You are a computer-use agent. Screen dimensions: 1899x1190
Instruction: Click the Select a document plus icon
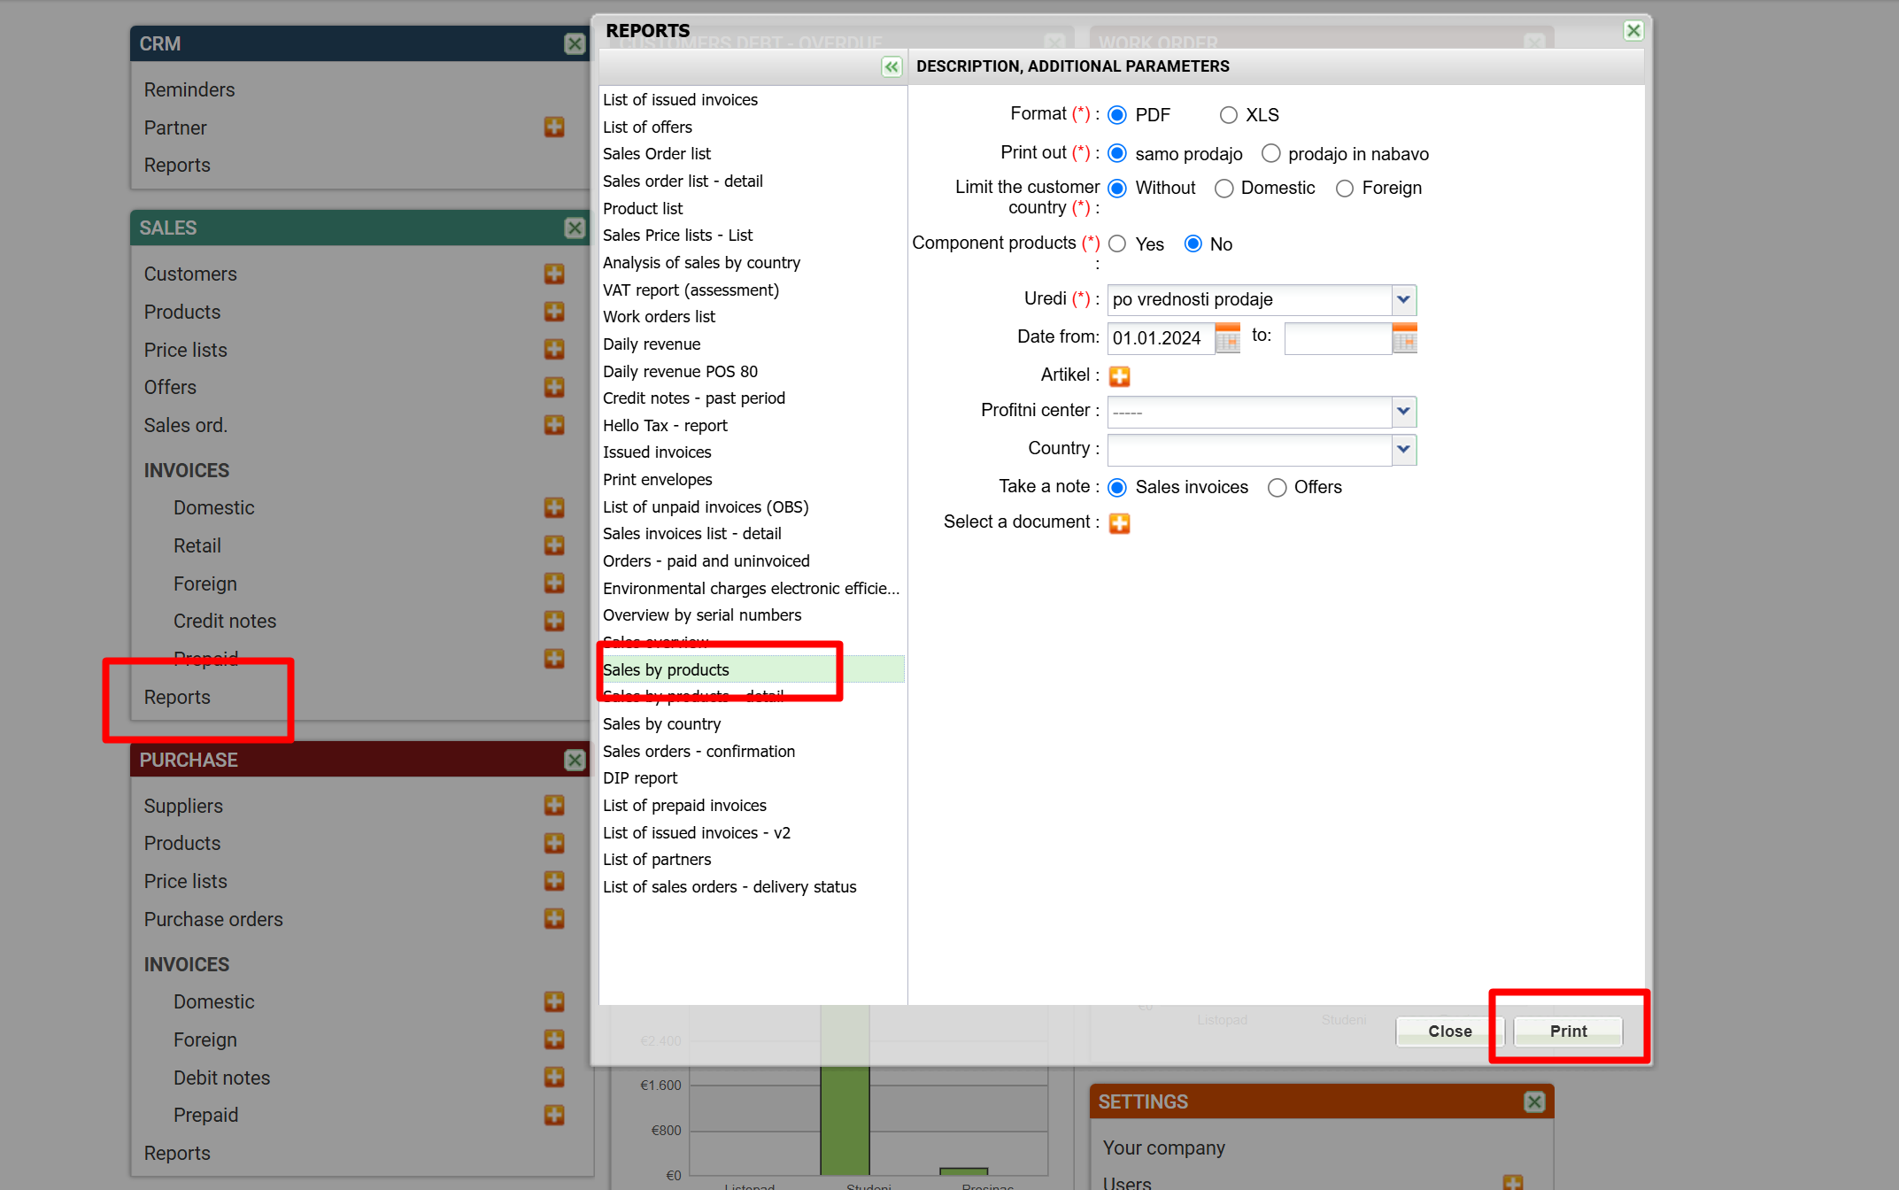coord(1119,523)
